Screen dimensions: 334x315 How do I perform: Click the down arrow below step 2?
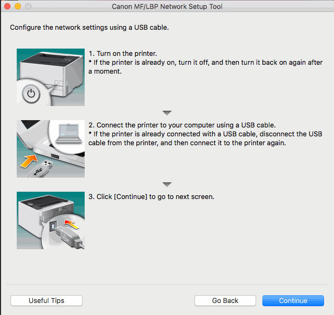tap(167, 184)
